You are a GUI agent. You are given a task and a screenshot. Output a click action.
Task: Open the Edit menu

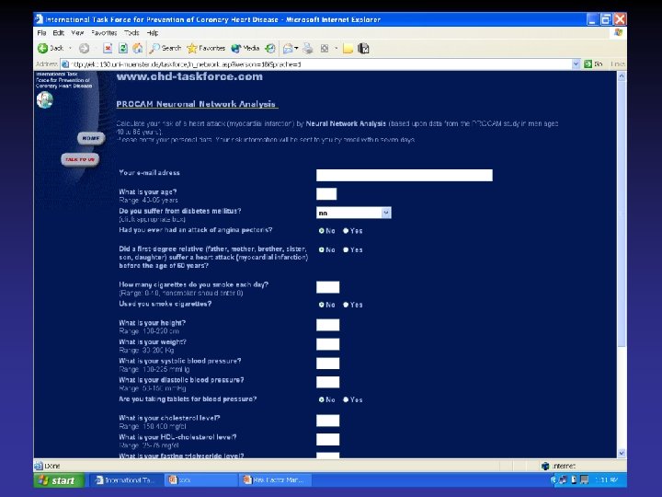(x=58, y=32)
